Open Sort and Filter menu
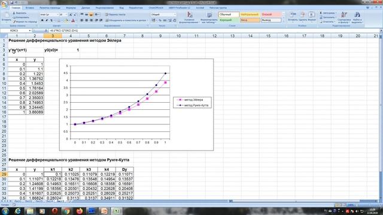Screen dimensions: 383x215 point(344,17)
